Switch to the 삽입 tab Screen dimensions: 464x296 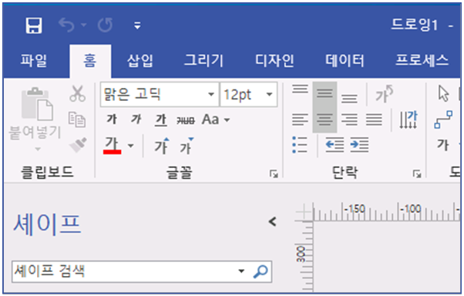140,61
